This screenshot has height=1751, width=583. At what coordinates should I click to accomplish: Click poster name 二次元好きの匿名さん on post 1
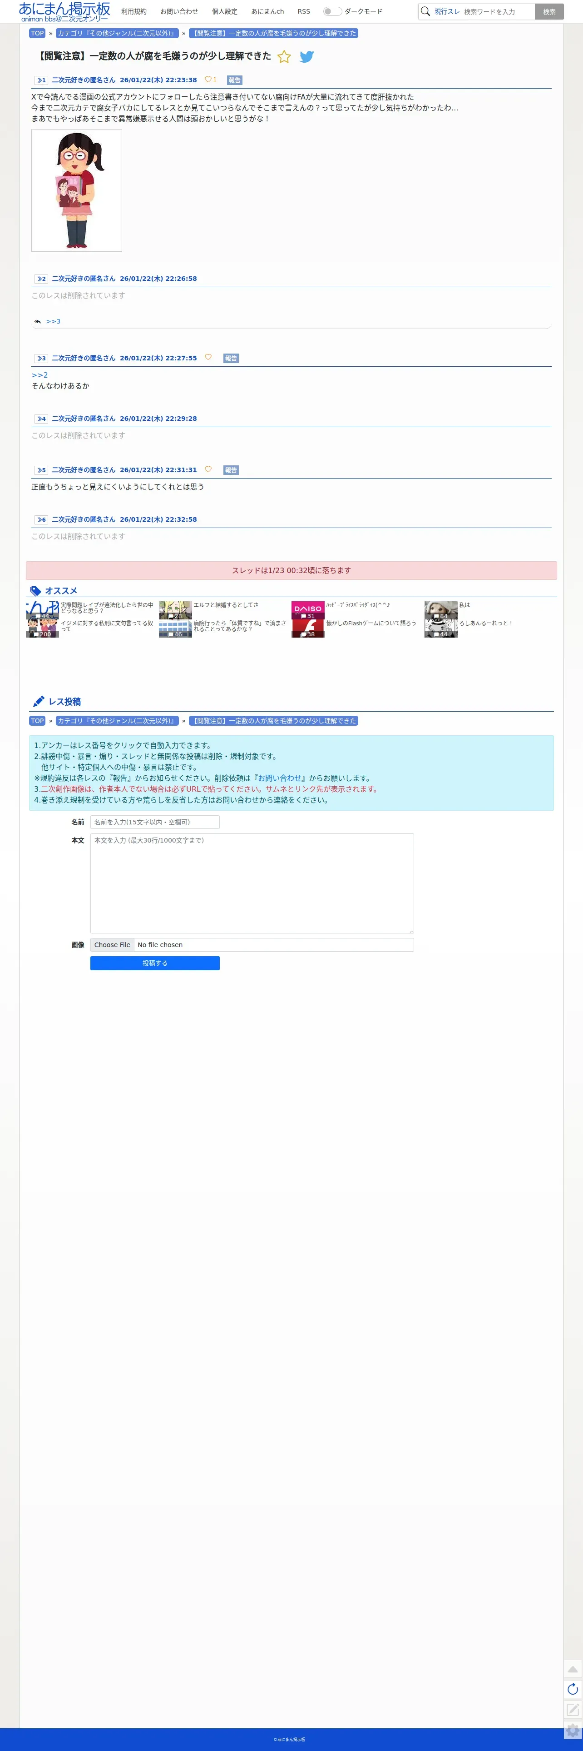click(84, 80)
